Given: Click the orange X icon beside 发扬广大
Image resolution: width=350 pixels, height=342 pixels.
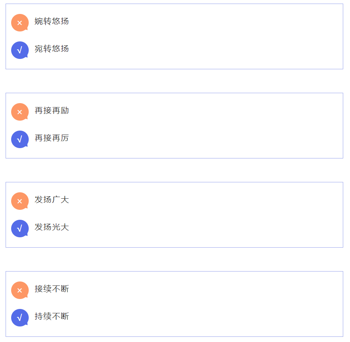Looking at the screenshot, I should (20, 201).
